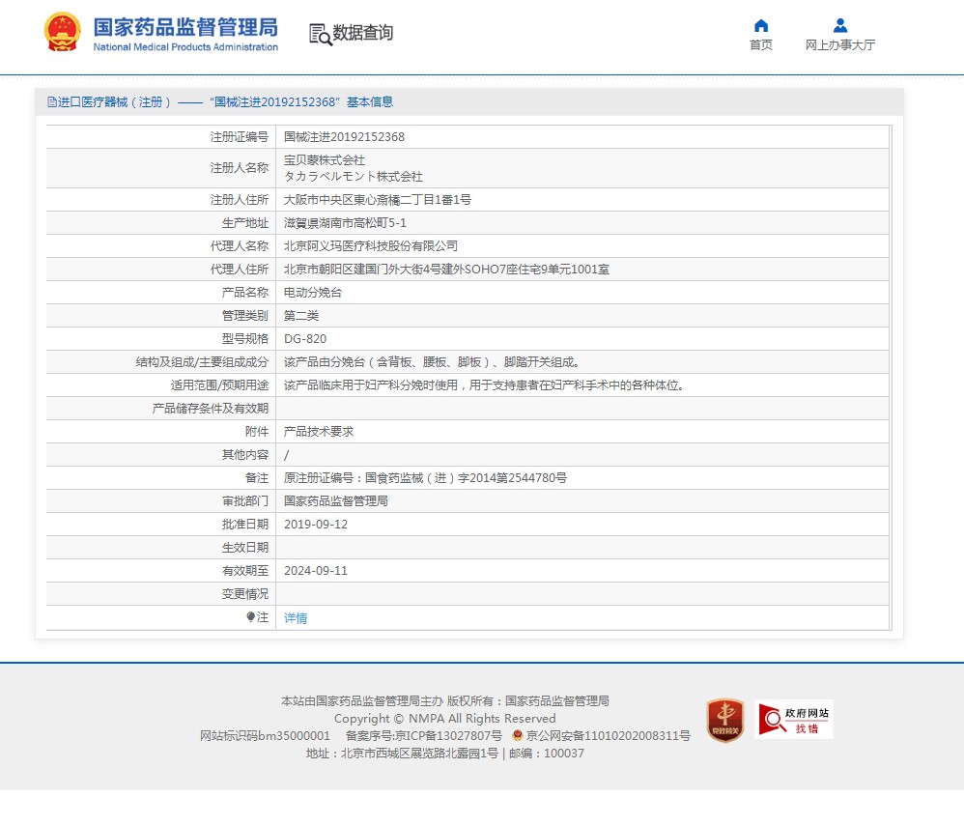The image size is (964, 826).
Task: Click the 产品技术要求 attachment text
Action: tap(319, 431)
